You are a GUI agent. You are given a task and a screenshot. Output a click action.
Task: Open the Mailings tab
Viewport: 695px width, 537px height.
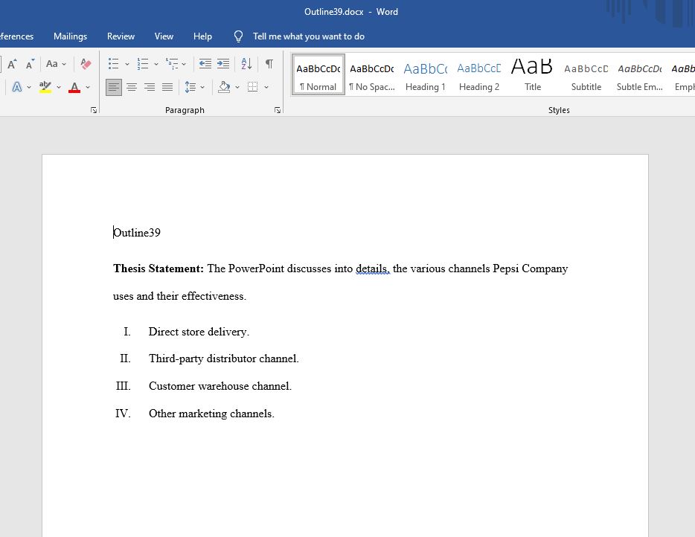[70, 36]
